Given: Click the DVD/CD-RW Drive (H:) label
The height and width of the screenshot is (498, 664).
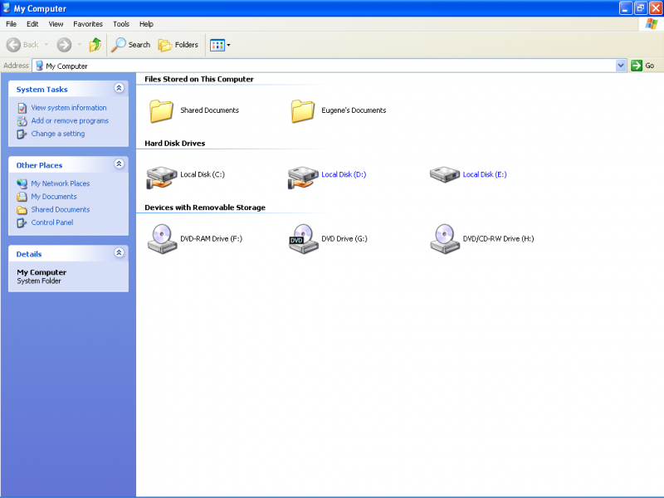Looking at the screenshot, I should pos(498,239).
